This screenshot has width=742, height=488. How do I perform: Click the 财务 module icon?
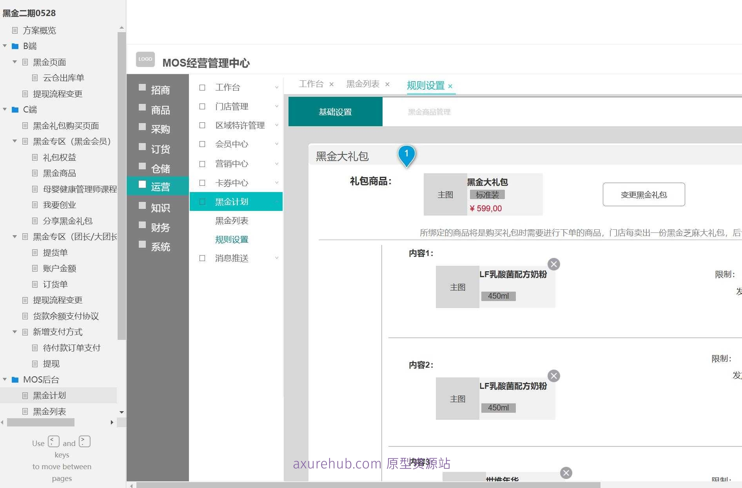142,225
